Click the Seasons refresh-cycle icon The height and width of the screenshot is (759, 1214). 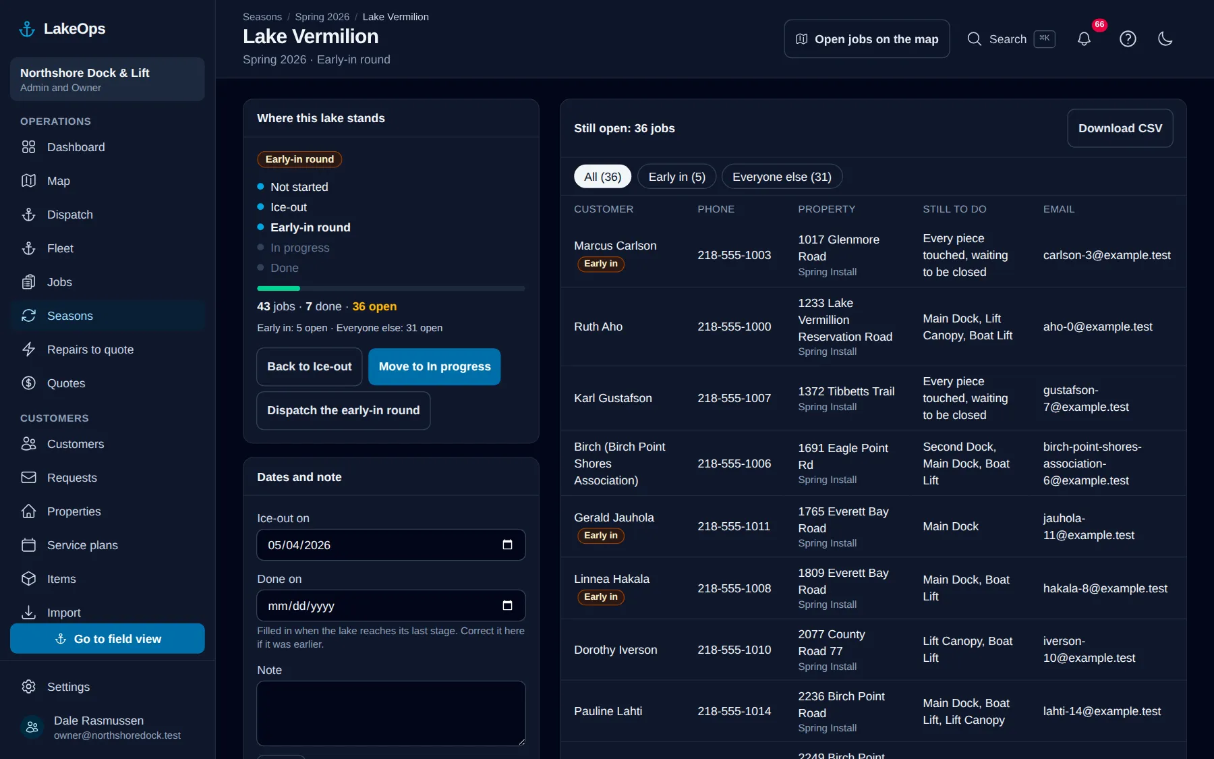pyautogui.click(x=28, y=316)
